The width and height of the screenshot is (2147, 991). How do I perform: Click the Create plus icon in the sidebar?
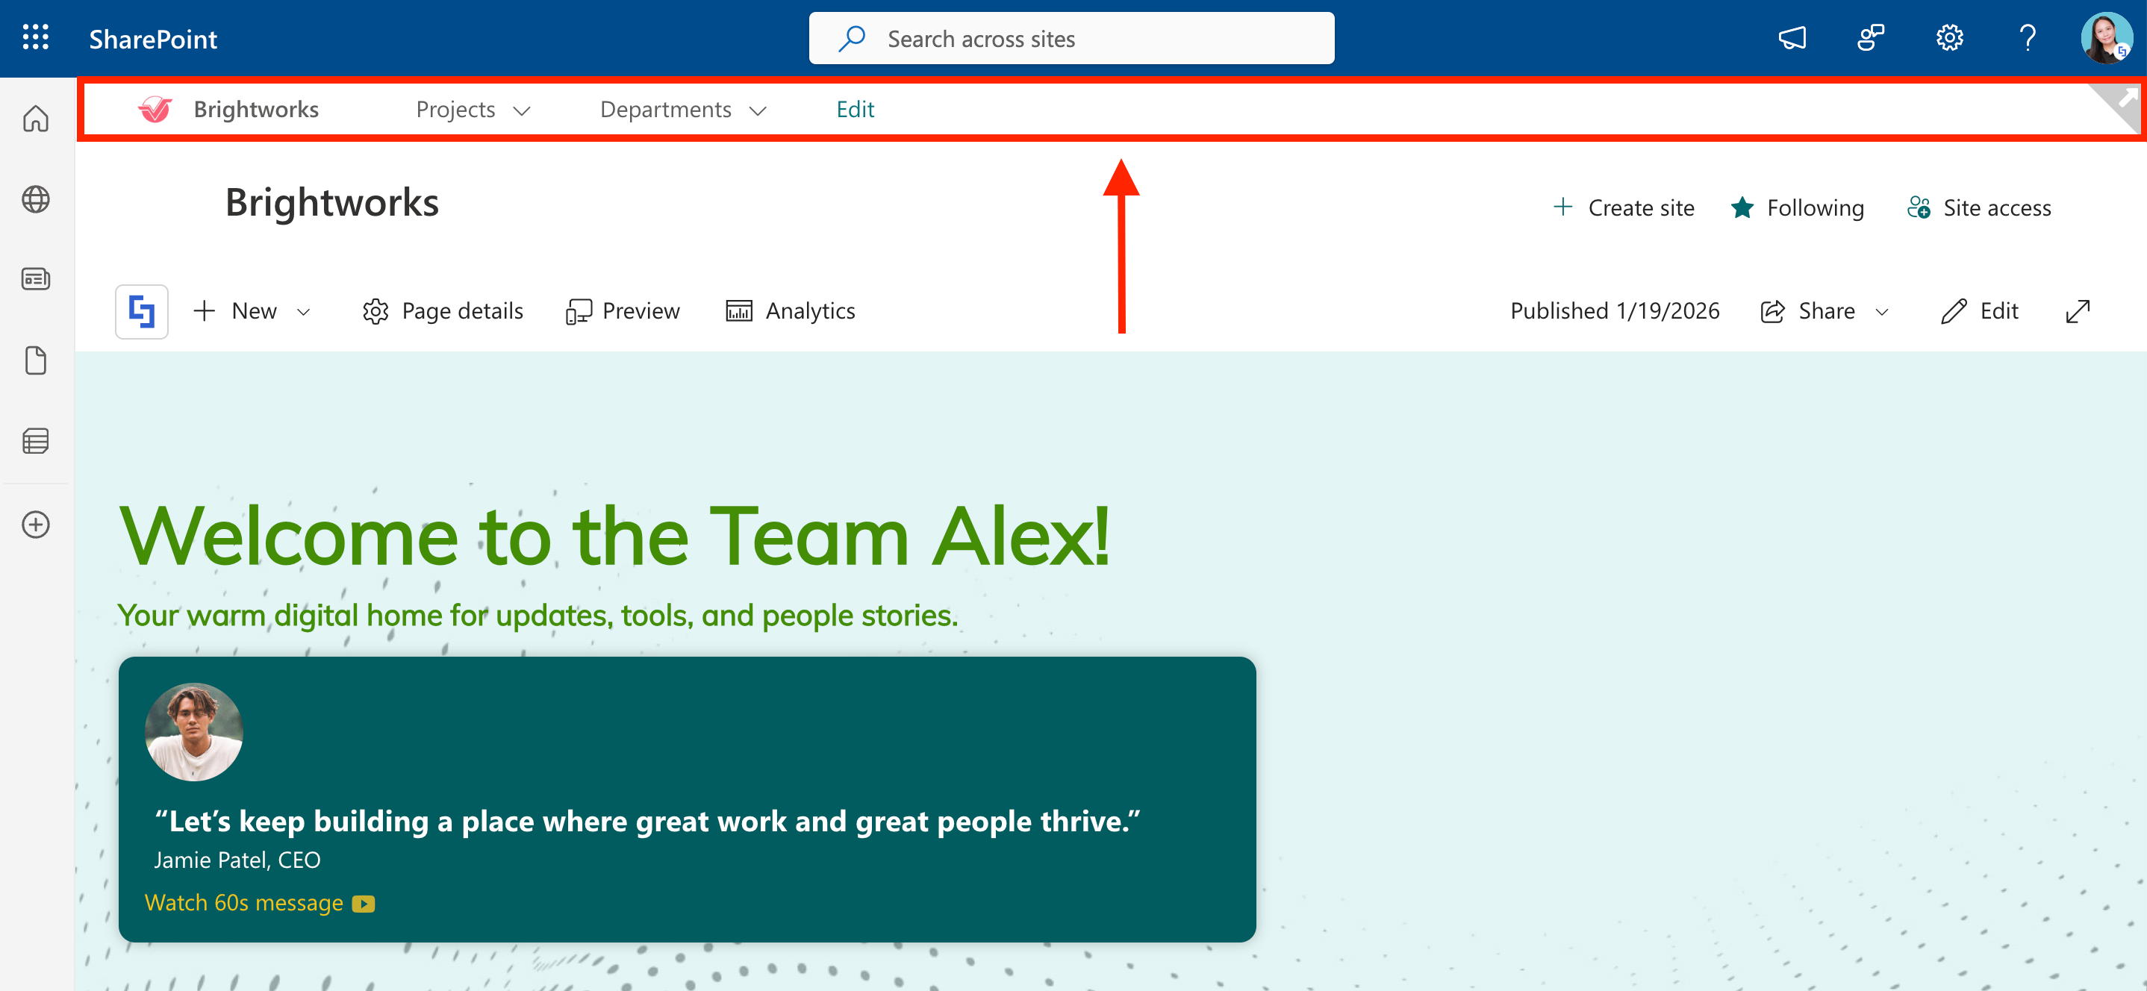pyautogui.click(x=35, y=525)
